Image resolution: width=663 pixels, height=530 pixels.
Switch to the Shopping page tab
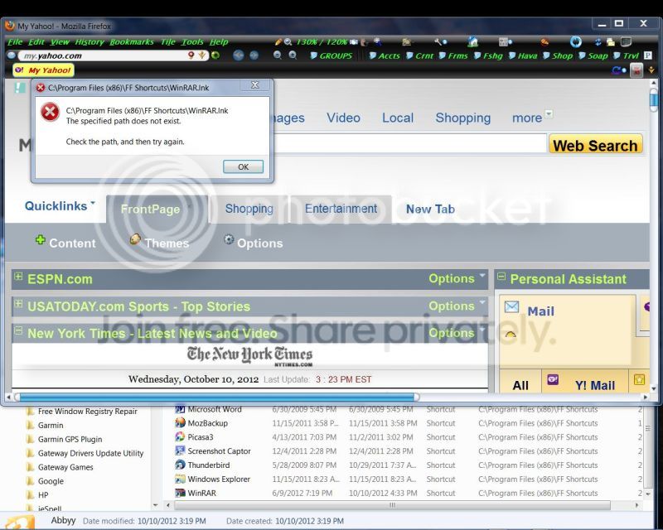tap(249, 209)
